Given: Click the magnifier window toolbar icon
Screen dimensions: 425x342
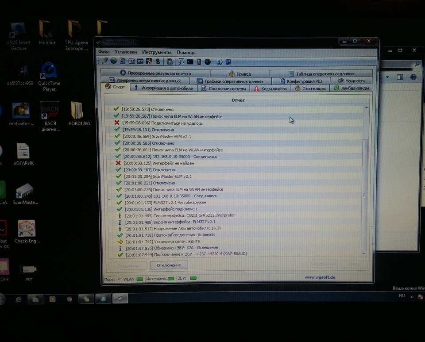Looking at the screenshot, I should [x=181, y=62].
